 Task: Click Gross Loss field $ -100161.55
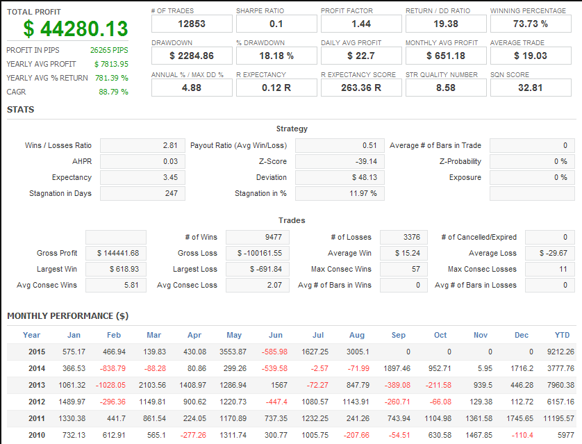(x=258, y=253)
